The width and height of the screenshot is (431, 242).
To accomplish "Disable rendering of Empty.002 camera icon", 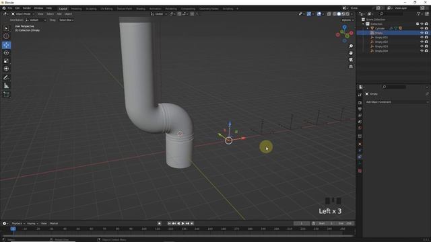I will tap(426, 42).
